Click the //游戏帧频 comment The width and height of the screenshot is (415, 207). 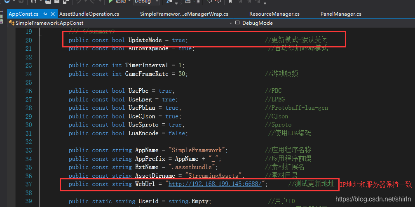point(281,74)
